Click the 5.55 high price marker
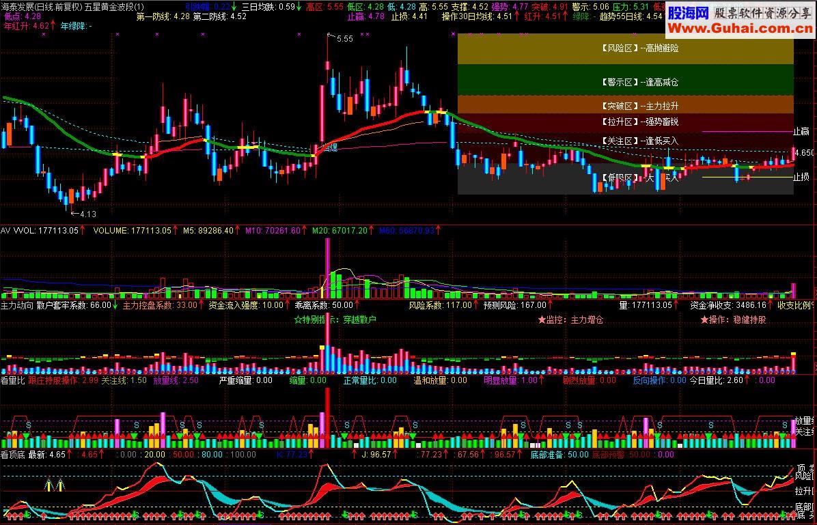 [x=344, y=38]
